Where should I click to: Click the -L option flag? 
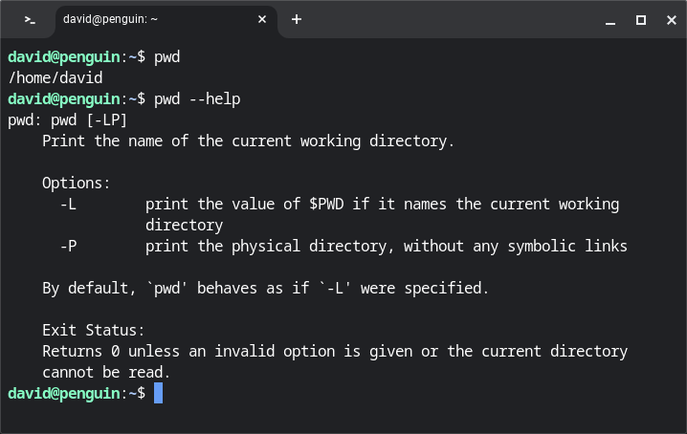[x=67, y=204]
